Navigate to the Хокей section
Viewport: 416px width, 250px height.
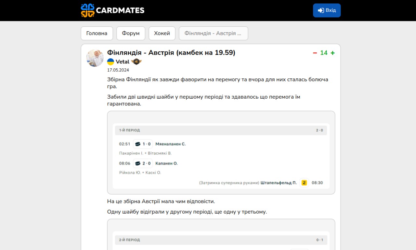click(162, 33)
